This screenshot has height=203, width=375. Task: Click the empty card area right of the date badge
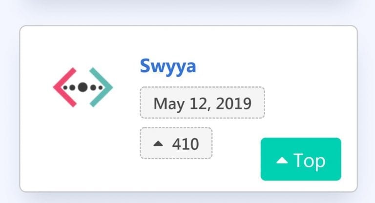309,102
